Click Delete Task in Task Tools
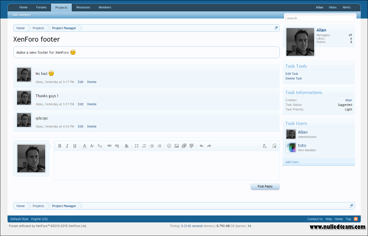The width and height of the screenshot is (368, 236). click(294, 78)
